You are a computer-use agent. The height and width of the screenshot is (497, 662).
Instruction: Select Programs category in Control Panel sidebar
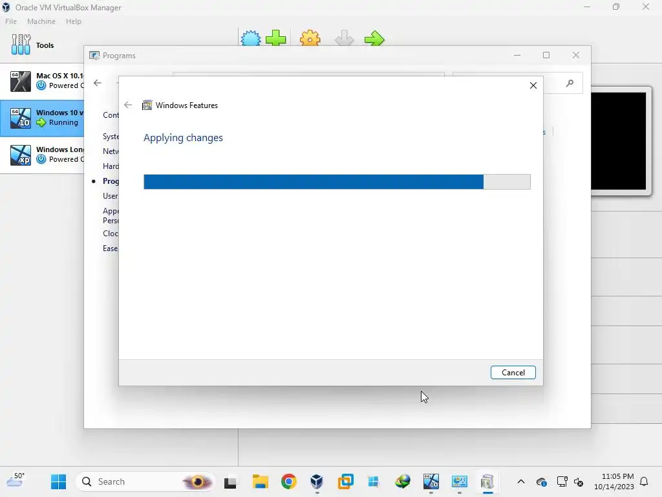111,181
